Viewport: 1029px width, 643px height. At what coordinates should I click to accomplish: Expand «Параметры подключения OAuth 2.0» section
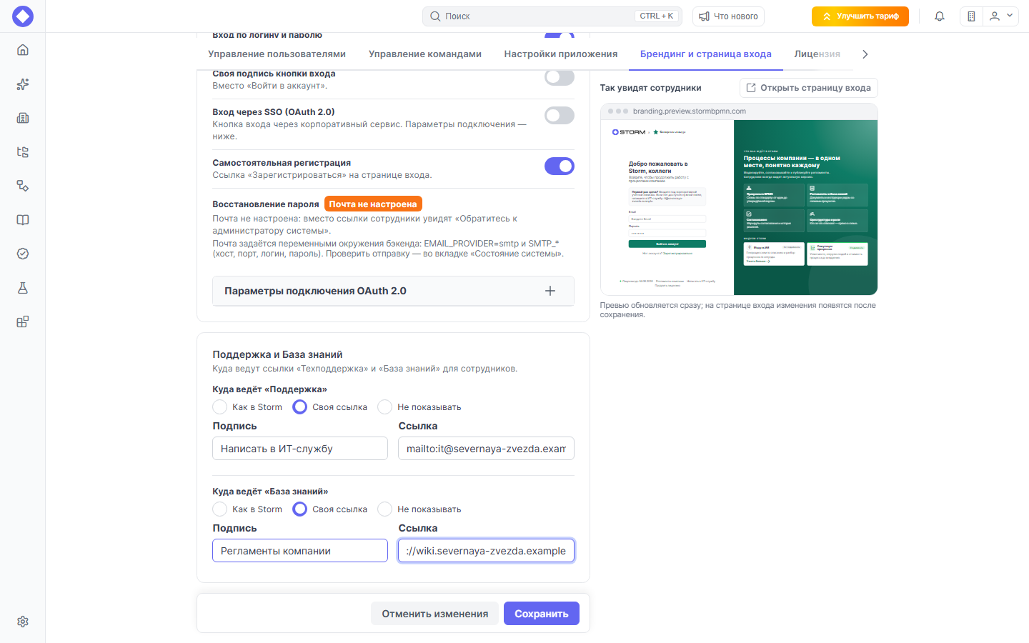pos(393,291)
